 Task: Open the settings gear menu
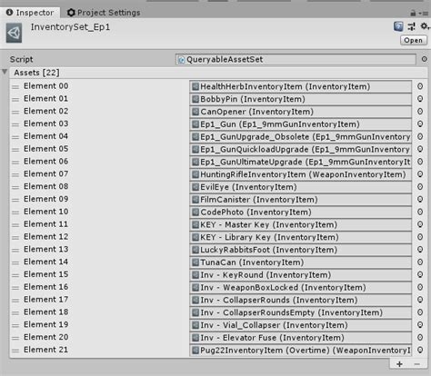[425, 26]
